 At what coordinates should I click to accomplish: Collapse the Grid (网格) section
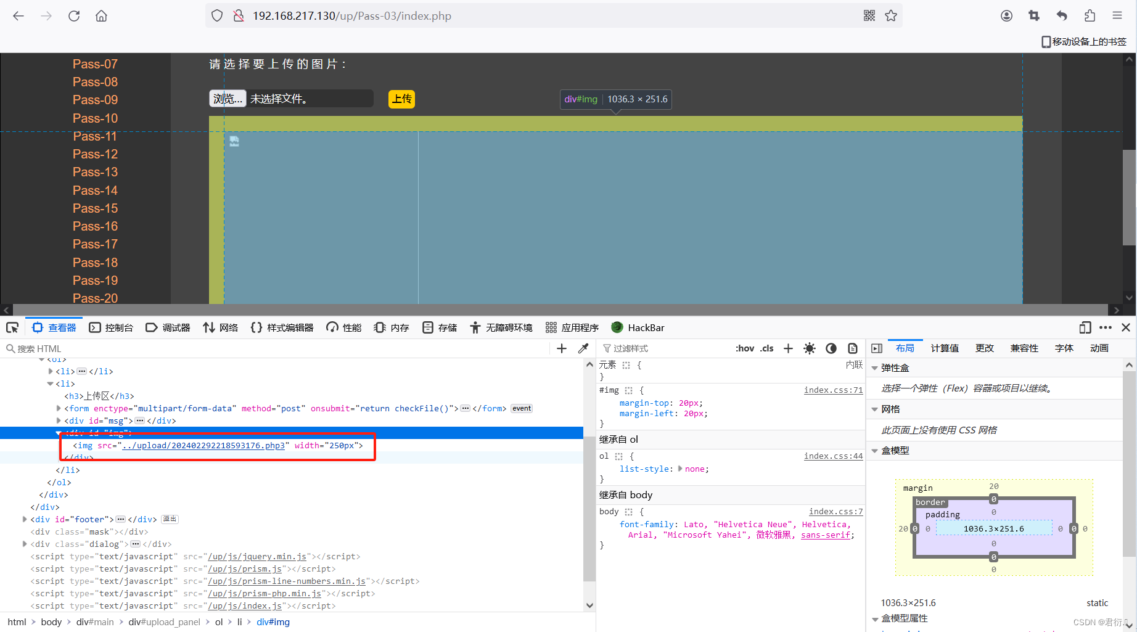pos(874,409)
